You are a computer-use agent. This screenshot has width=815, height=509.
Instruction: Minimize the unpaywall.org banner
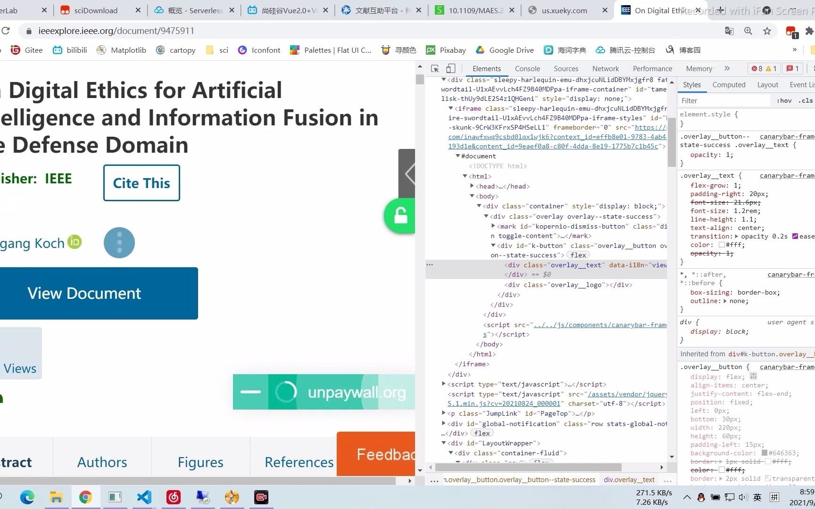point(250,392)
